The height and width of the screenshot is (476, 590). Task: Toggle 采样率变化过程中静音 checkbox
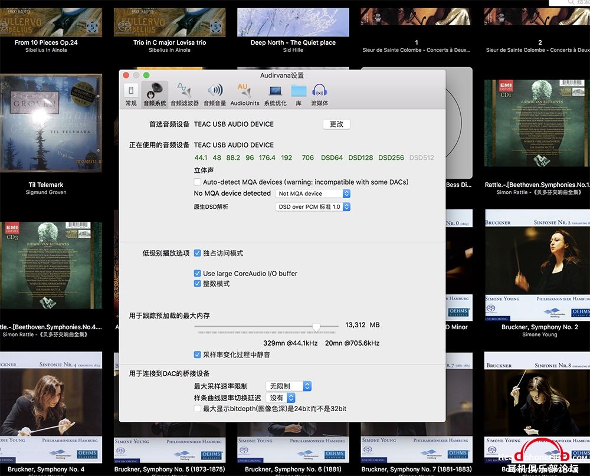coord(197,354)
